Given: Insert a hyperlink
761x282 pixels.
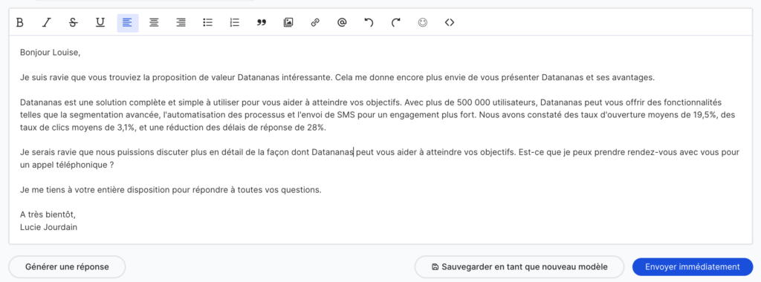Looking at the screenshot, I should [315, 22].
